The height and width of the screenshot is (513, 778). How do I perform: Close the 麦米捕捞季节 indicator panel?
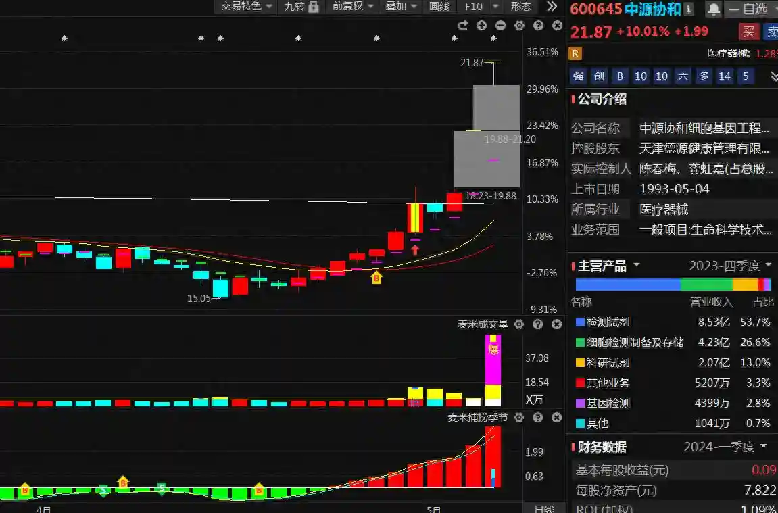pos(556,418)
